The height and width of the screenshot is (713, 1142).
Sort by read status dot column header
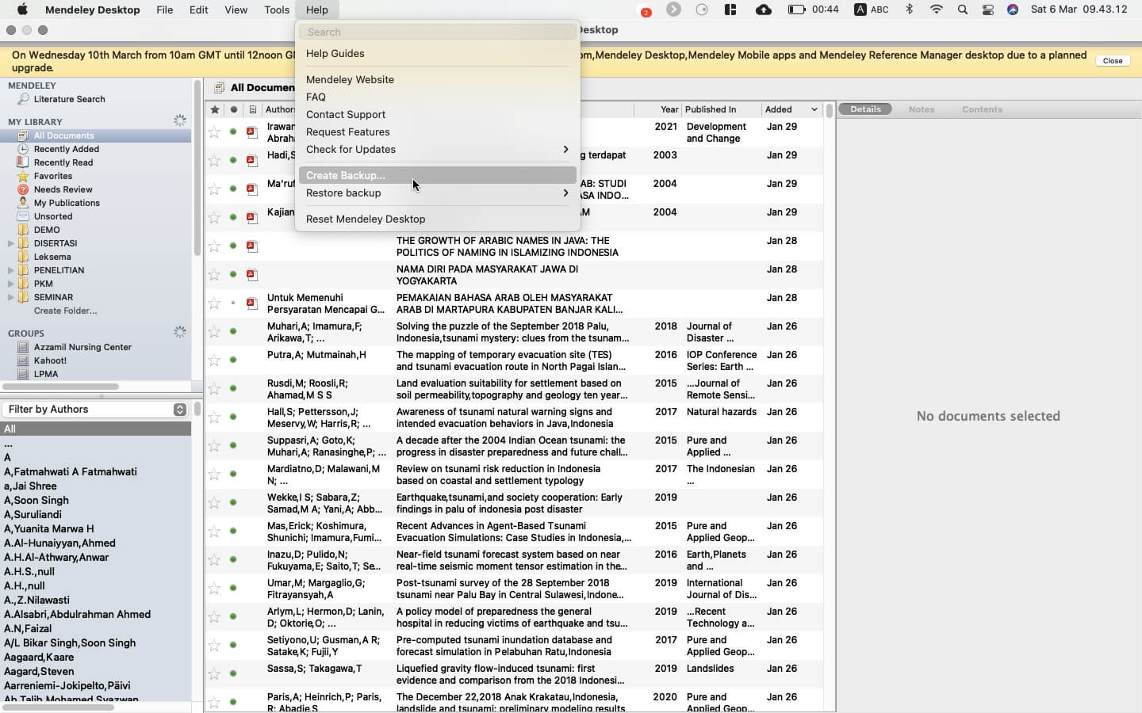(233, 109)
